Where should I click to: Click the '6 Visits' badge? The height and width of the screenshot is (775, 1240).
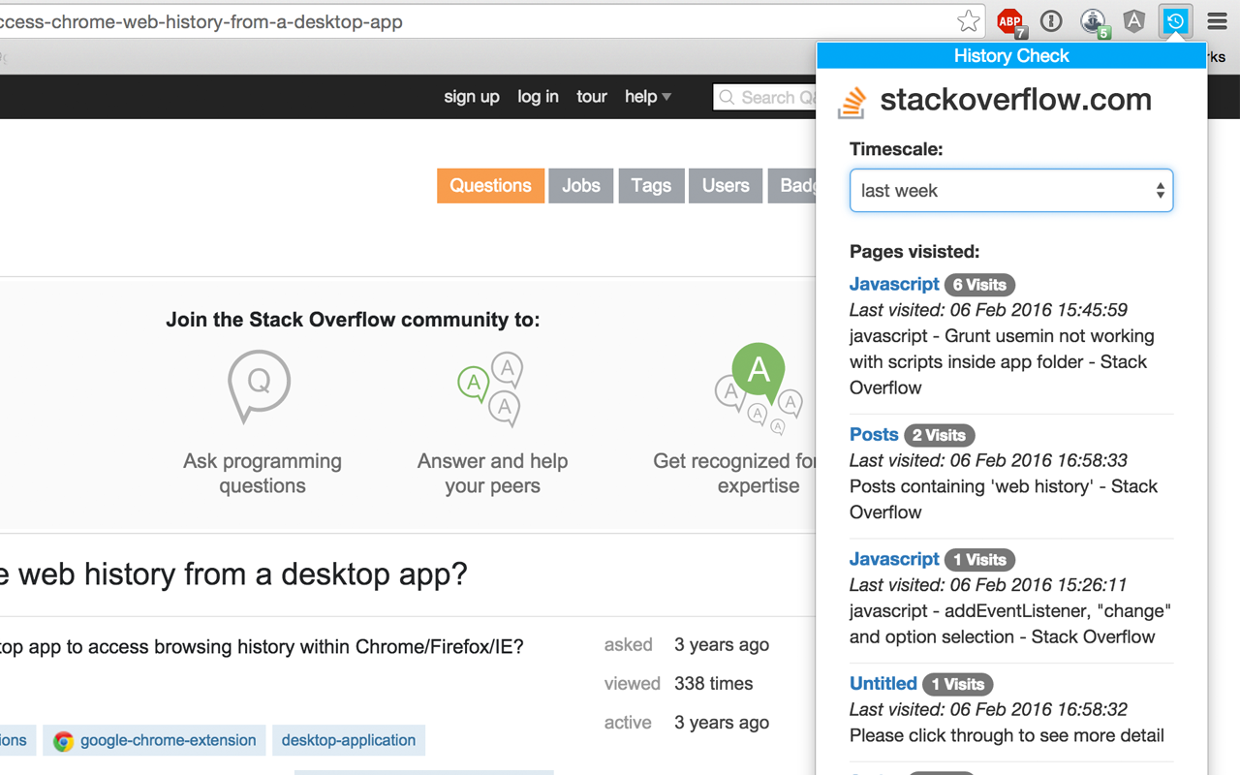coord(979,285)
